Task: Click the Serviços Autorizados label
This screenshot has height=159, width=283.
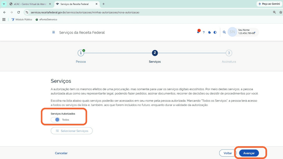Action: tap(63, 114)
